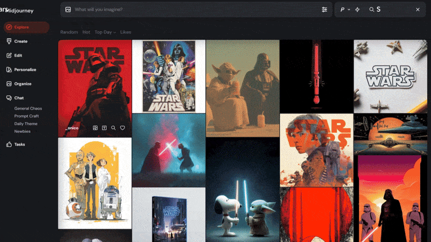
Task: Toggle the fast mode lightning icon
Action: tap(357, 10)
